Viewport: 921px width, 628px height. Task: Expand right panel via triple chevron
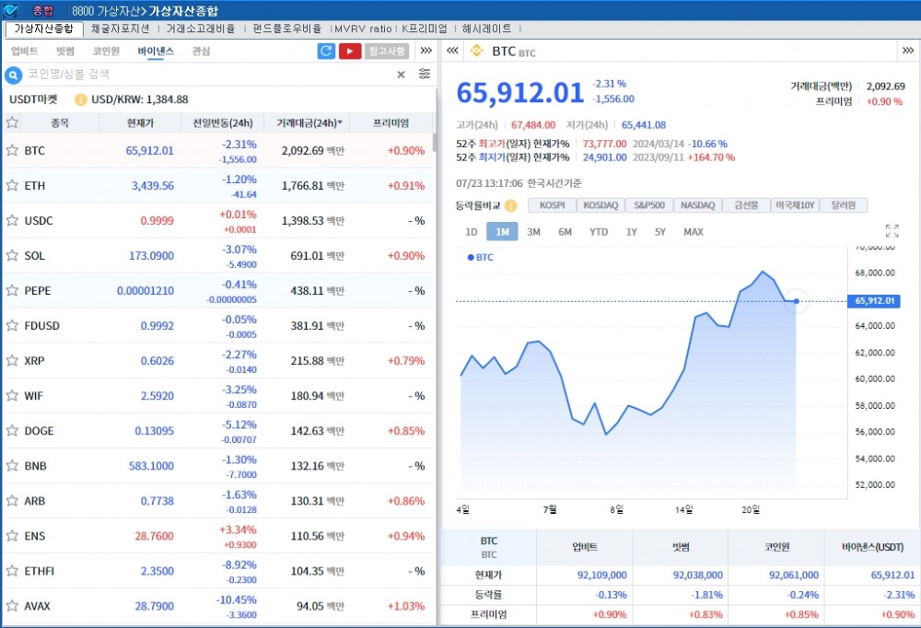click(906, 52)
